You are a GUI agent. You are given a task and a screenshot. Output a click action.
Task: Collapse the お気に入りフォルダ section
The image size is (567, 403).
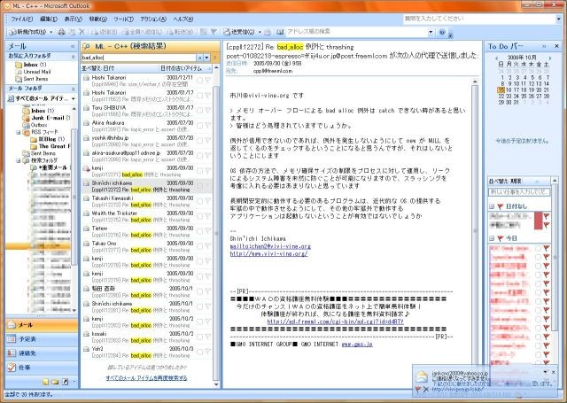pyautogui.click(x=73, y=57)
